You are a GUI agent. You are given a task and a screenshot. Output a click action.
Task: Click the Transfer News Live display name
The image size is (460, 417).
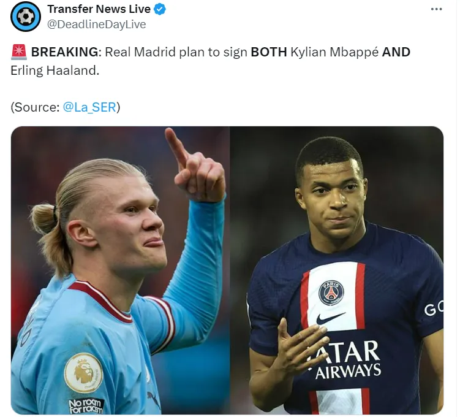99,9
